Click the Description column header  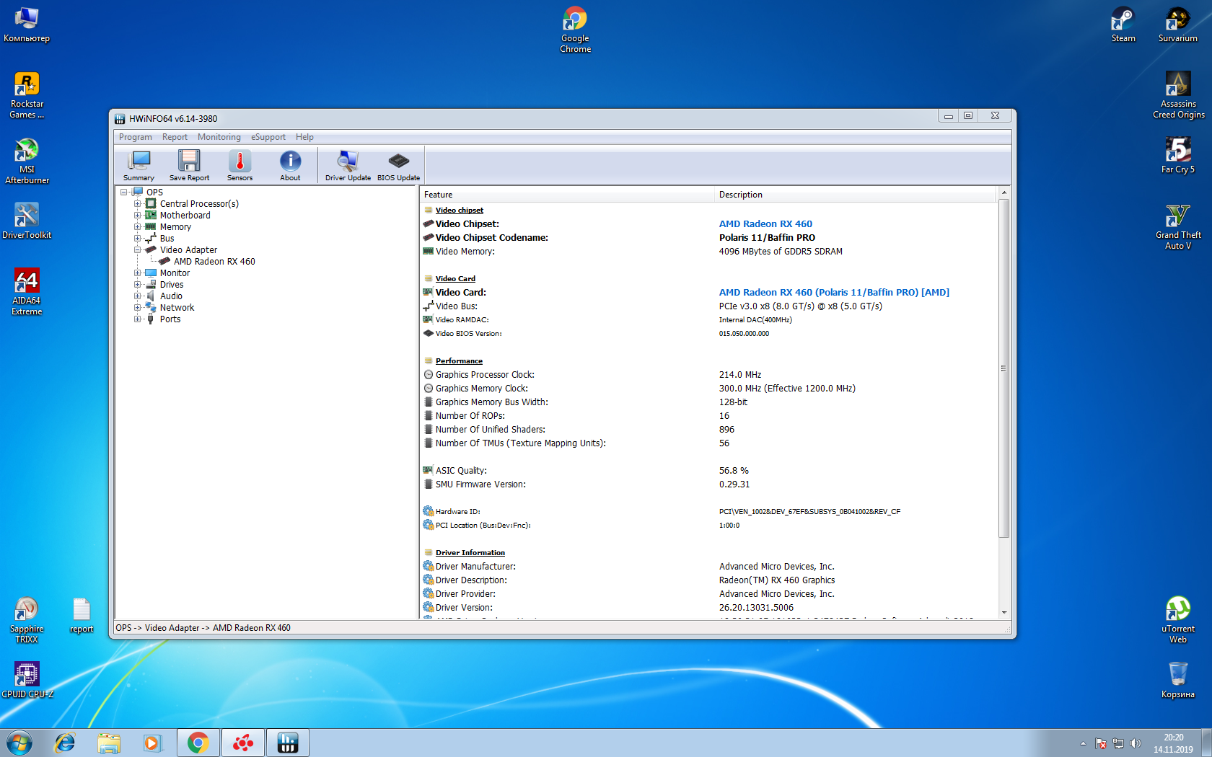coord(856,195)
